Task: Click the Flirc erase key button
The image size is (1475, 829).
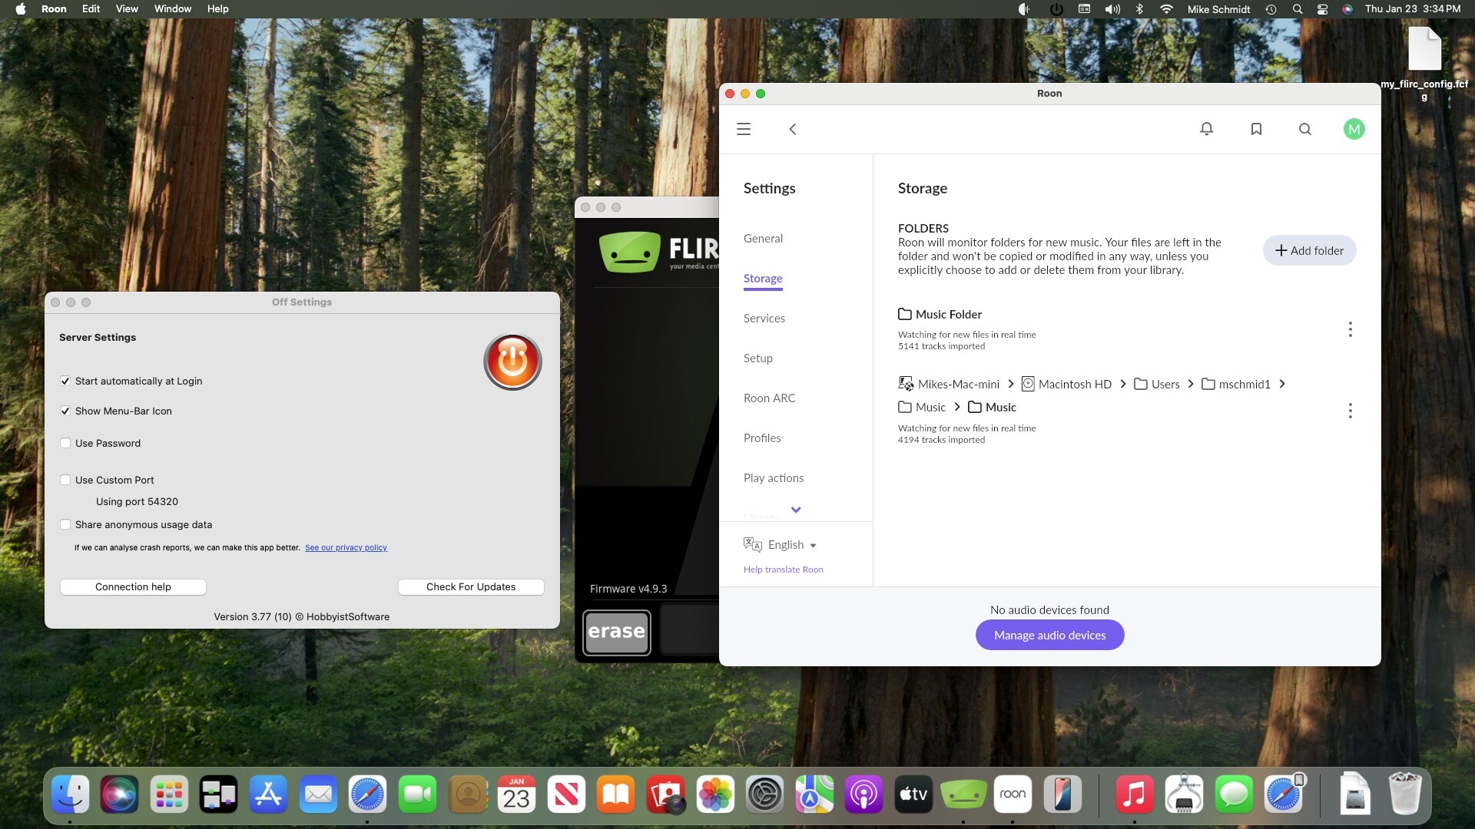Action: (616, 632)
